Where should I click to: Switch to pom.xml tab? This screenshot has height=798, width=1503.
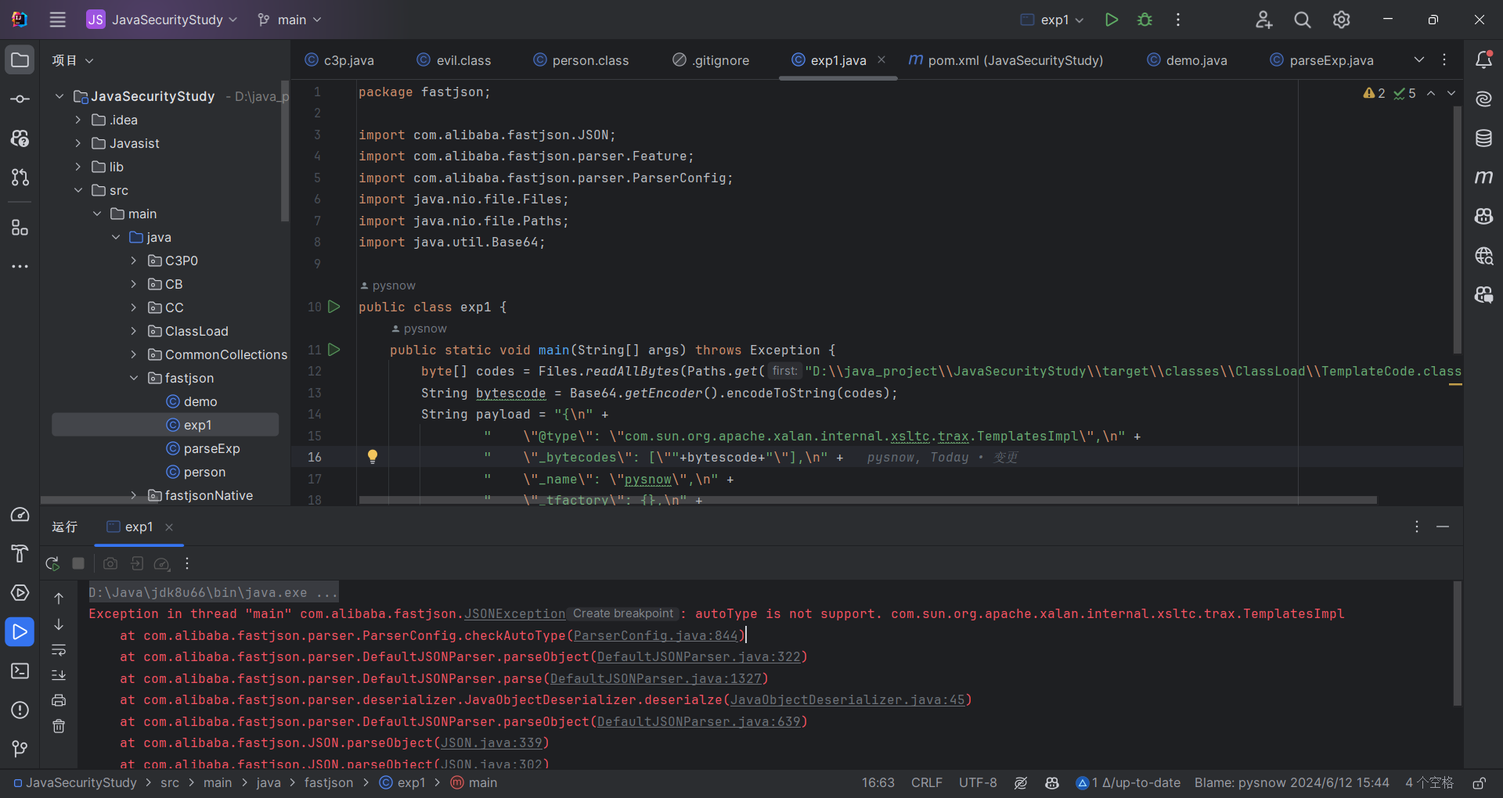(1006, 60)
